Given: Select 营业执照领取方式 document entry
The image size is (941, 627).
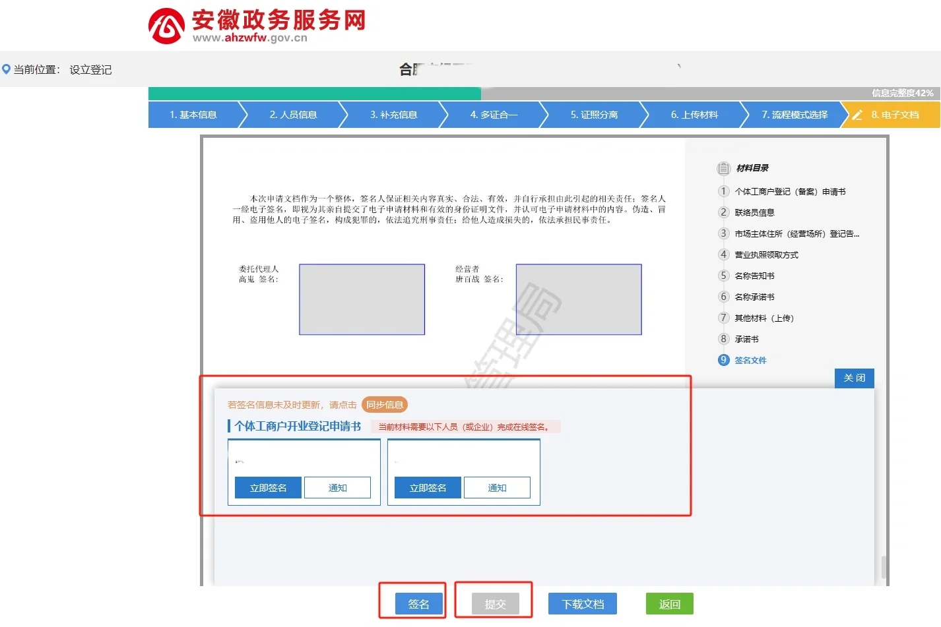Looking at the screenshot, I should (765, 255).
